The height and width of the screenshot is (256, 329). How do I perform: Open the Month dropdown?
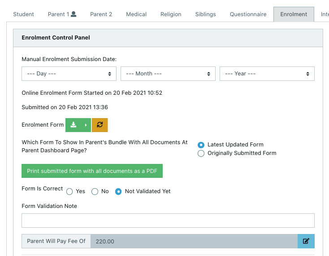(168, 74)
